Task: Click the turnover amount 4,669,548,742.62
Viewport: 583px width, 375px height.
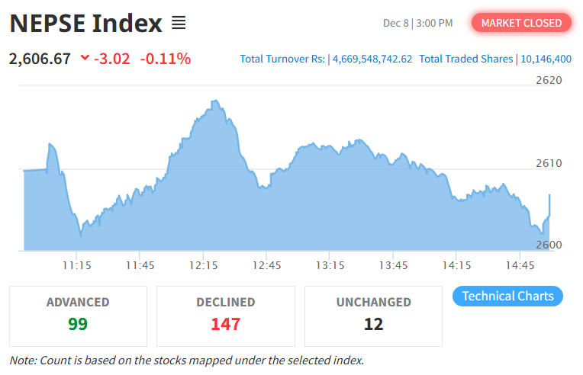Action: pos(372,59)
